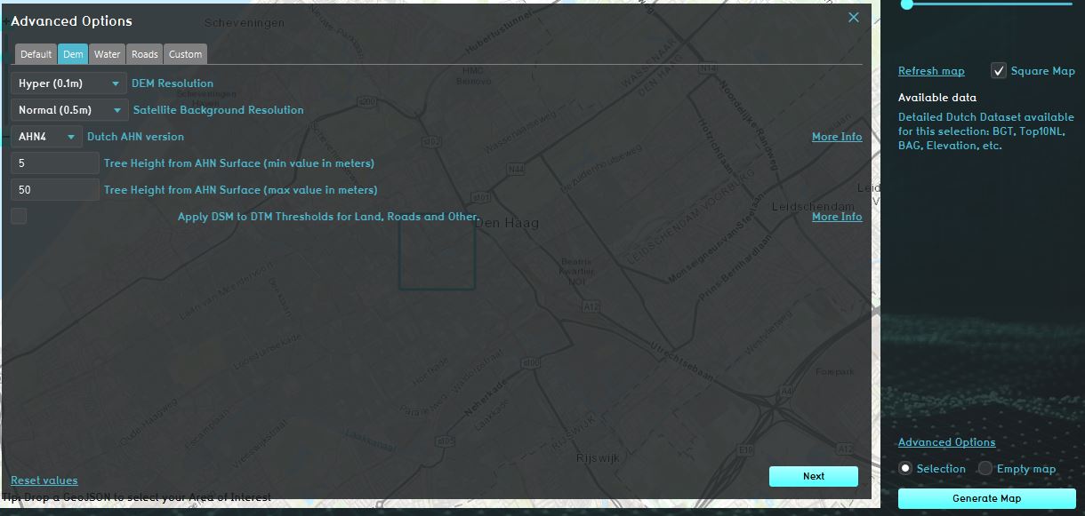This screenshot has height=516, width=1085.
Task: Open the Water tab
Action: coord(107,54)
